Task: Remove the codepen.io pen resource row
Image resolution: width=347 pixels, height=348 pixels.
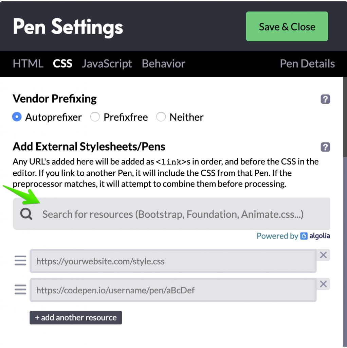Action: tap(323, 284)
